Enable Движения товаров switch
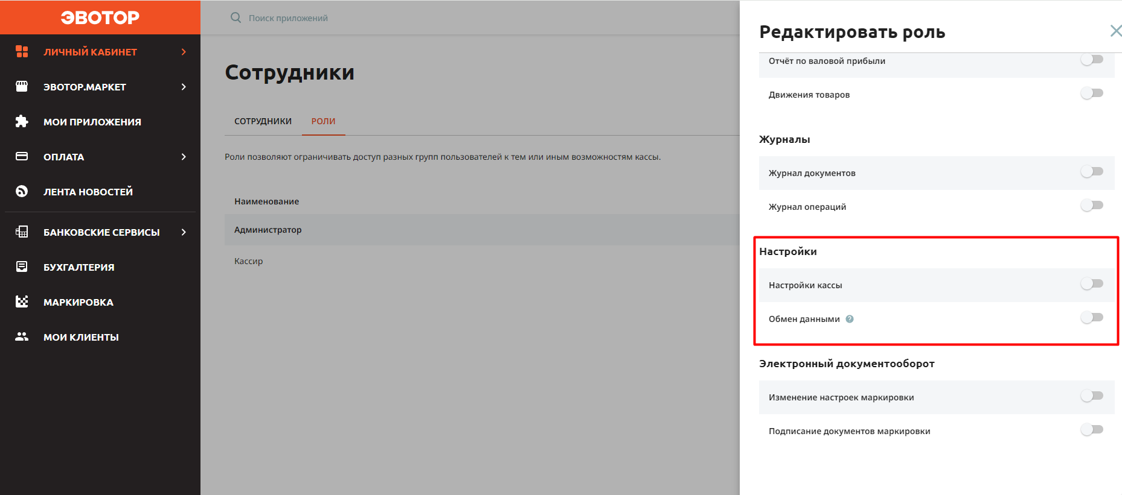 [1092, 93]
